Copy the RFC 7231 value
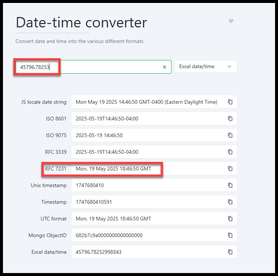Screen dimensions: 278x276 point(230,169)
